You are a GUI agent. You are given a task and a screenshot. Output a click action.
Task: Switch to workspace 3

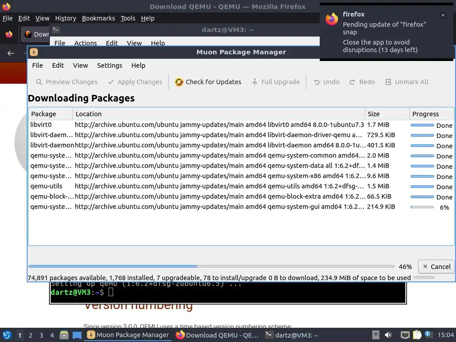pyautogui.click(x=41, y=335)
